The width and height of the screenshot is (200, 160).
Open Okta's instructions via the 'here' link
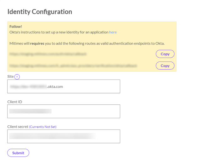click(x=113, y=32)
